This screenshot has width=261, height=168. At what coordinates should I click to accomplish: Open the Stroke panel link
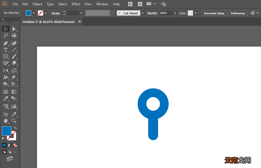coord(56,13)
